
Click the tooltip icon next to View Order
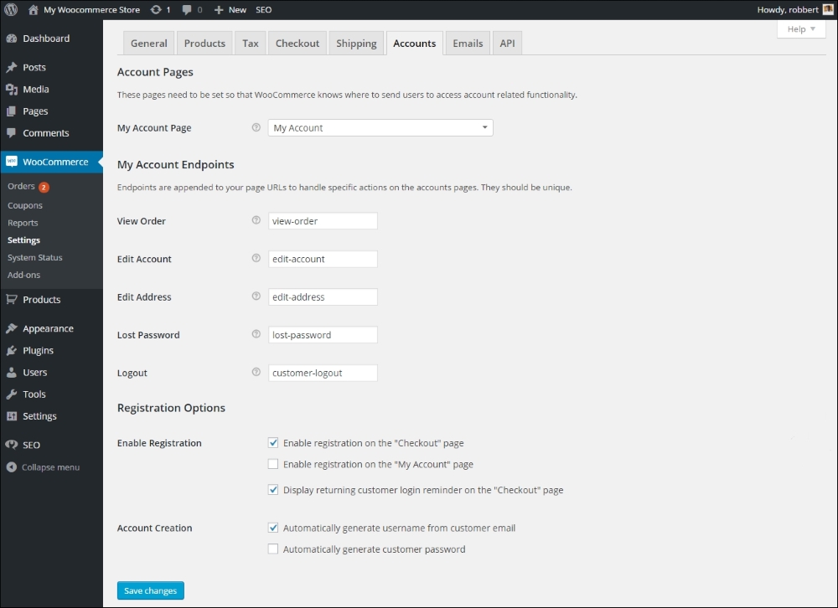pos(256,220)
